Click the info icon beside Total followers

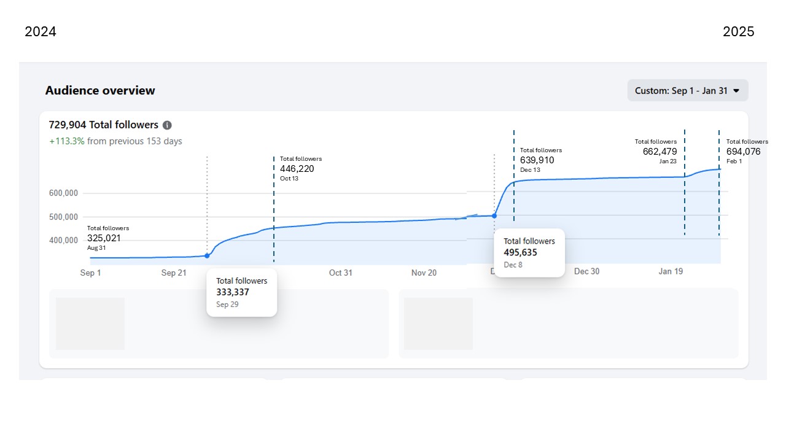pyautogui.click(x=167, y=125)
